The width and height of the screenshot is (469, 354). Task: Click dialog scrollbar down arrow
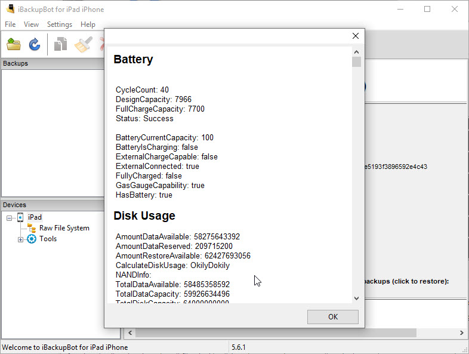click(356, 298)
